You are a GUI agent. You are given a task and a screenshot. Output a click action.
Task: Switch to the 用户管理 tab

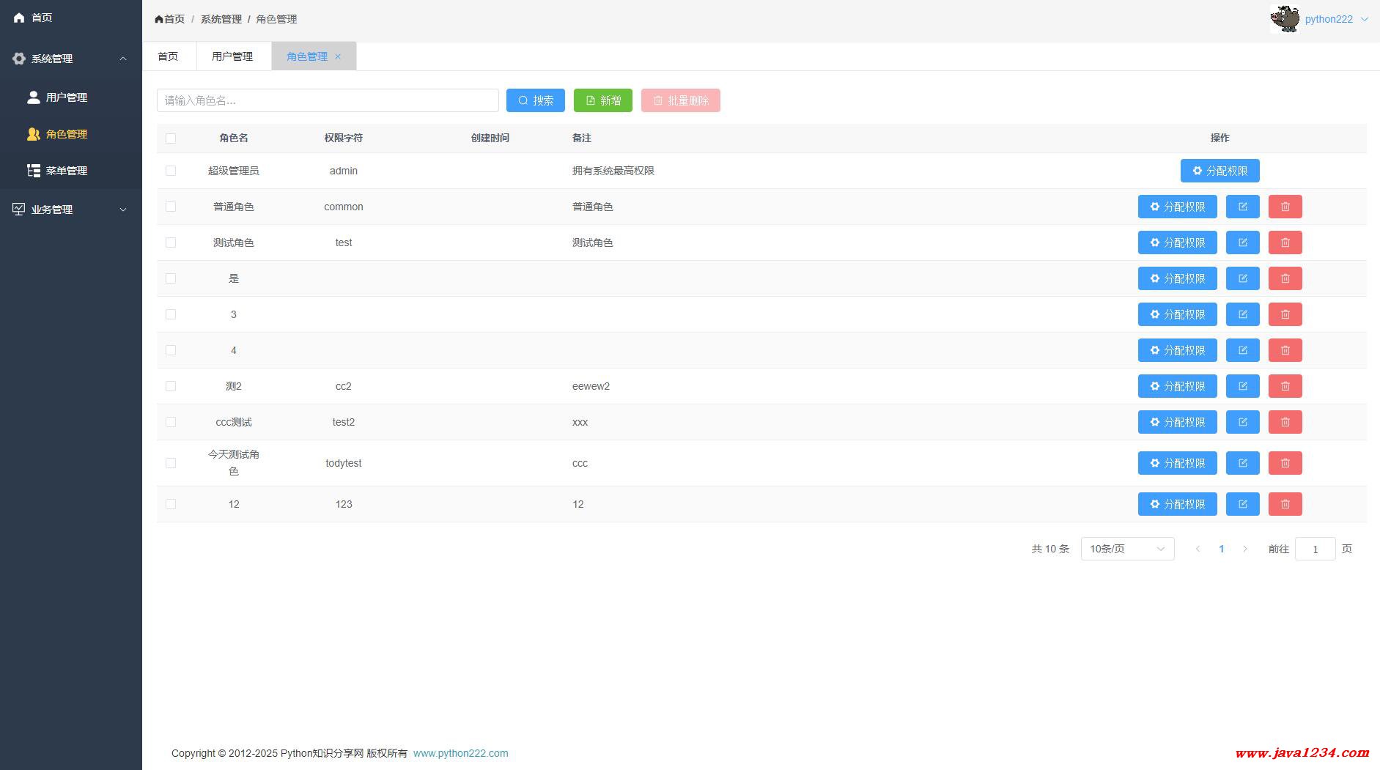click(232, 56)
